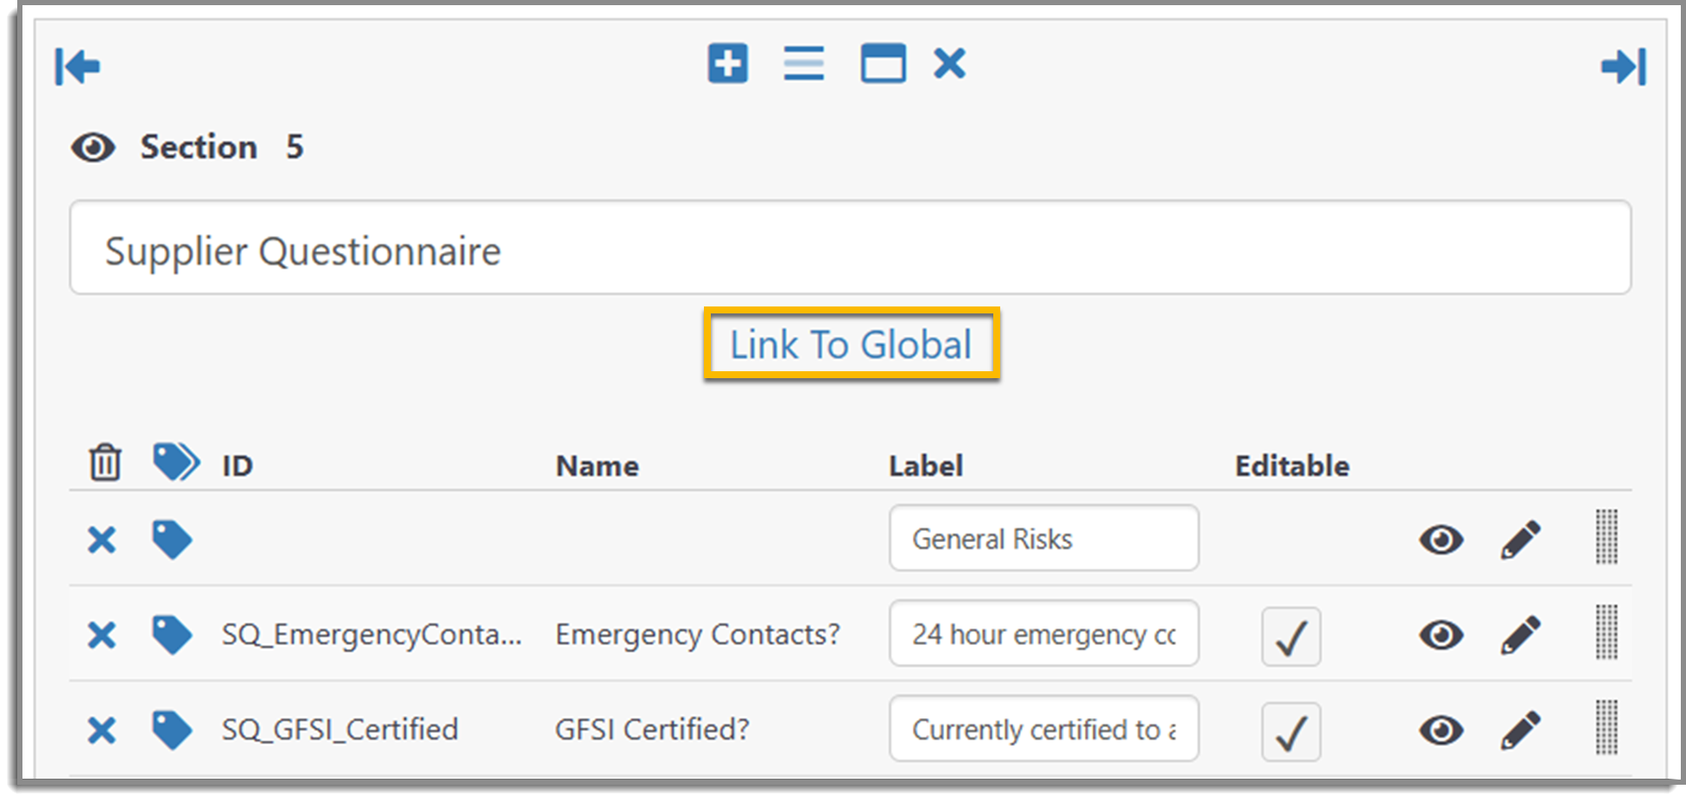This screenshot has height=802, width=1686.
Task: Disable the Editable checkbox for GFSI Certified
Action: click(1290, 731)
